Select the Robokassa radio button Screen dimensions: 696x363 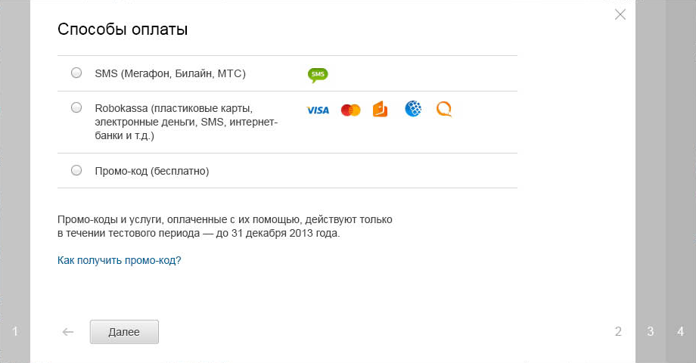point(76,107)
